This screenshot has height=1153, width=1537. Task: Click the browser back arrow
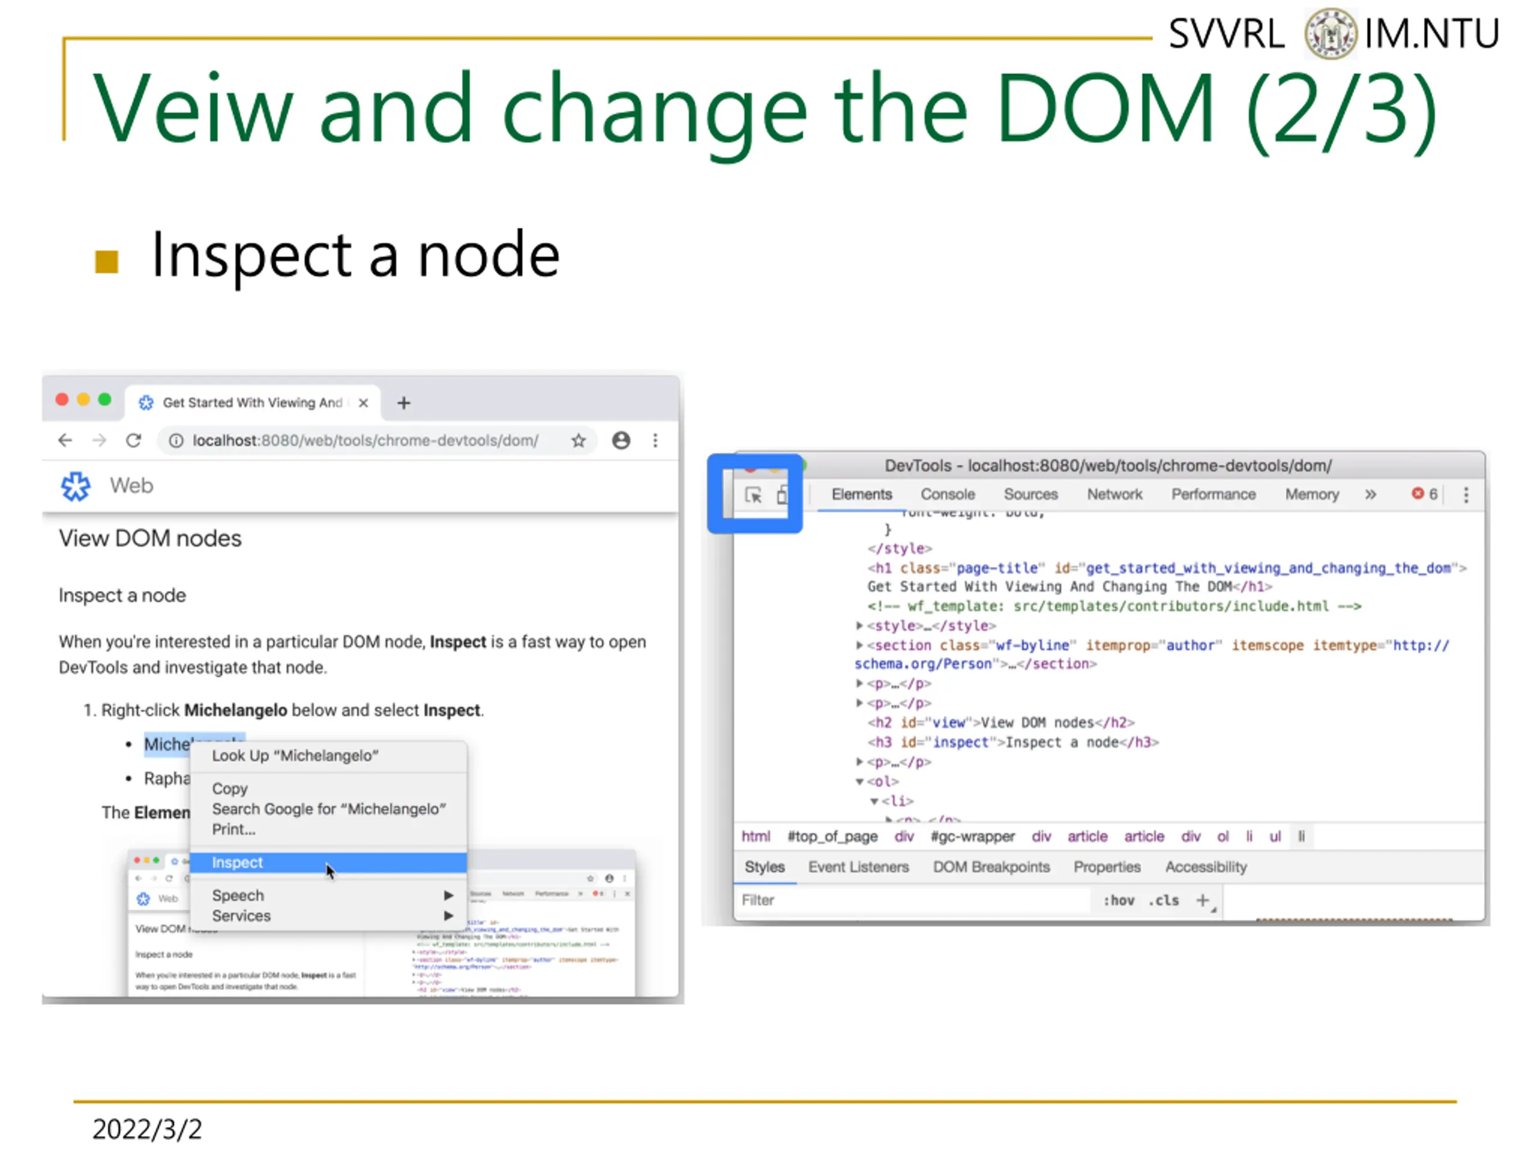[x=65, y=441]
